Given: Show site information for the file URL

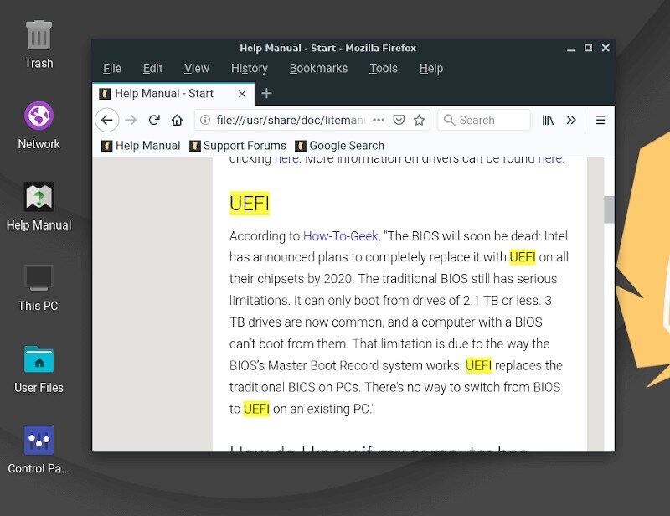Looking at the screenshot, I should click(x=205, y=120).
